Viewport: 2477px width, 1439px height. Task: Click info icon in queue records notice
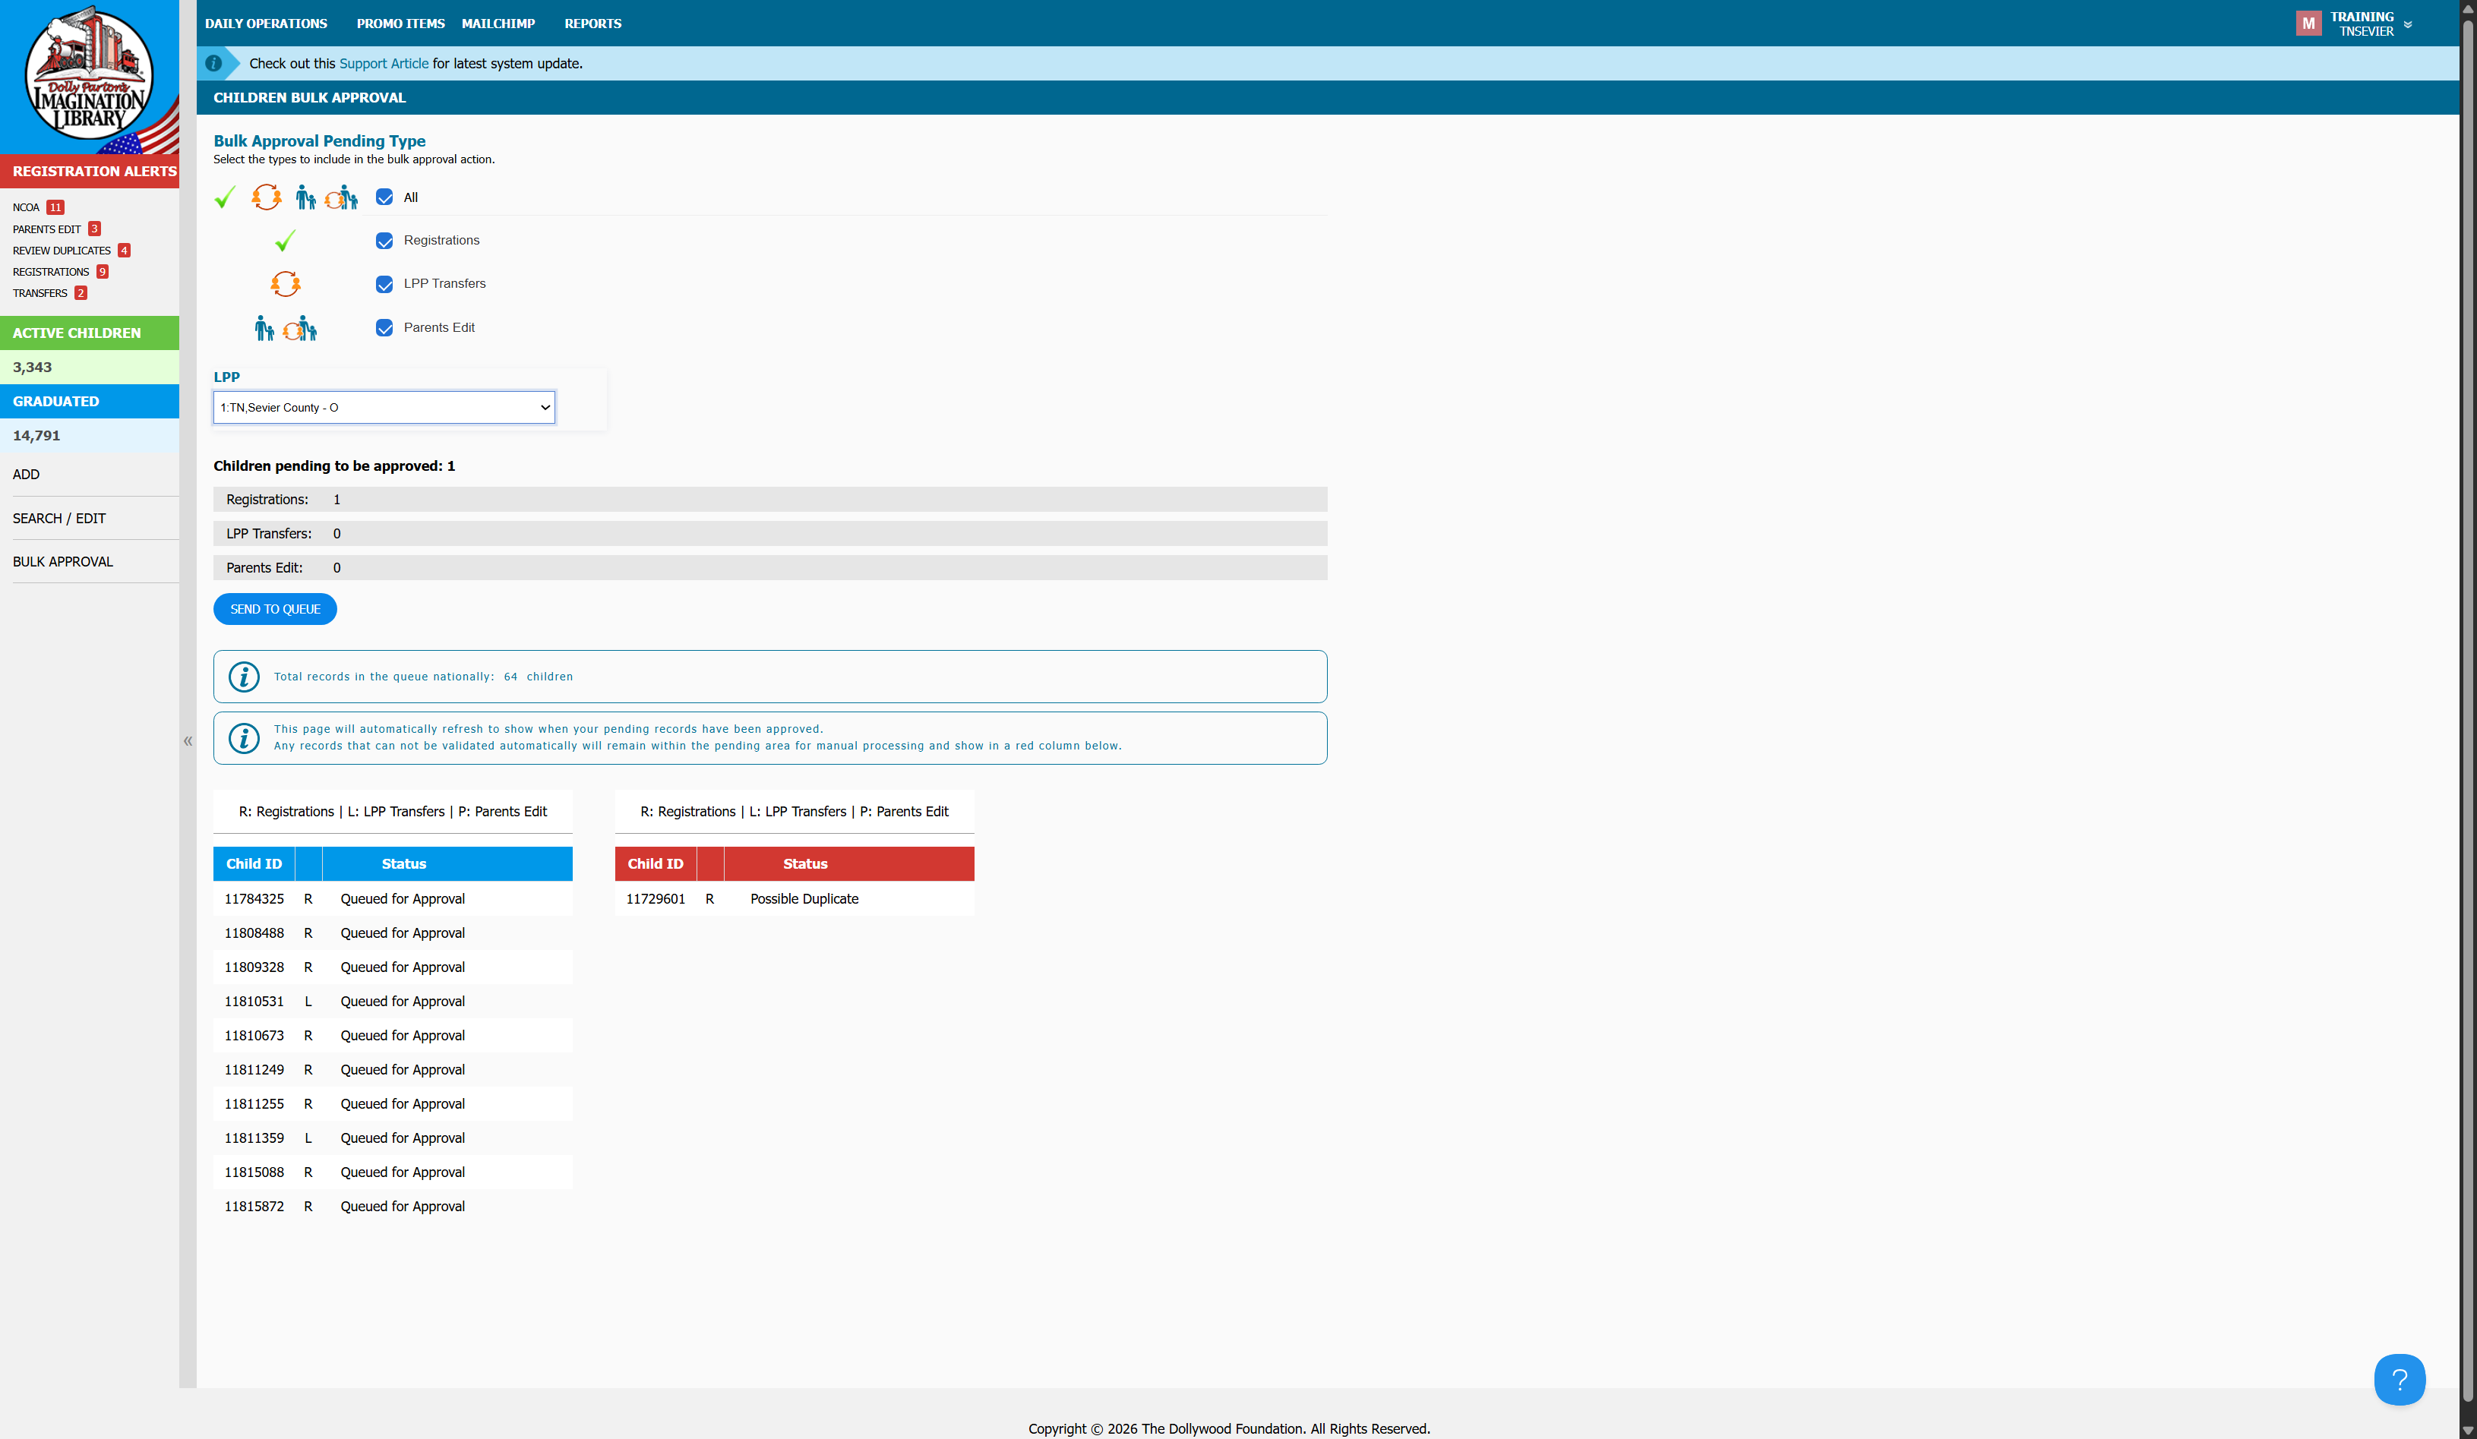tap(244, 677)
